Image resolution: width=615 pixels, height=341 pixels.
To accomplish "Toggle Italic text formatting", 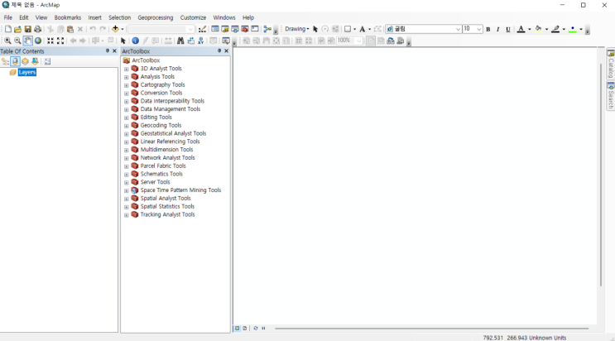I will [498, 30].
